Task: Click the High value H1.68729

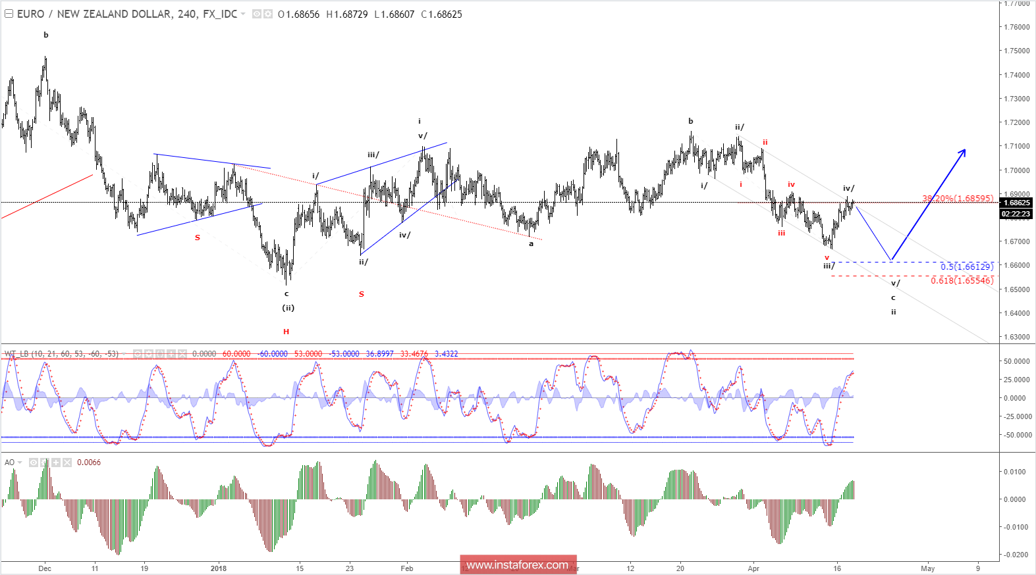Action: [x=347, y=14]
